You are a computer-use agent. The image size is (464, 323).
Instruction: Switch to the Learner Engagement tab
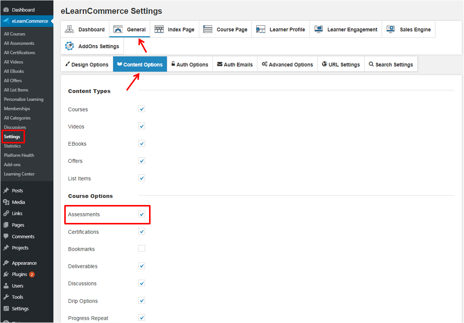[346, 29]
